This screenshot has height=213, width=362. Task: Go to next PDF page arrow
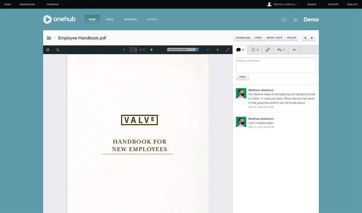point(152,50)
